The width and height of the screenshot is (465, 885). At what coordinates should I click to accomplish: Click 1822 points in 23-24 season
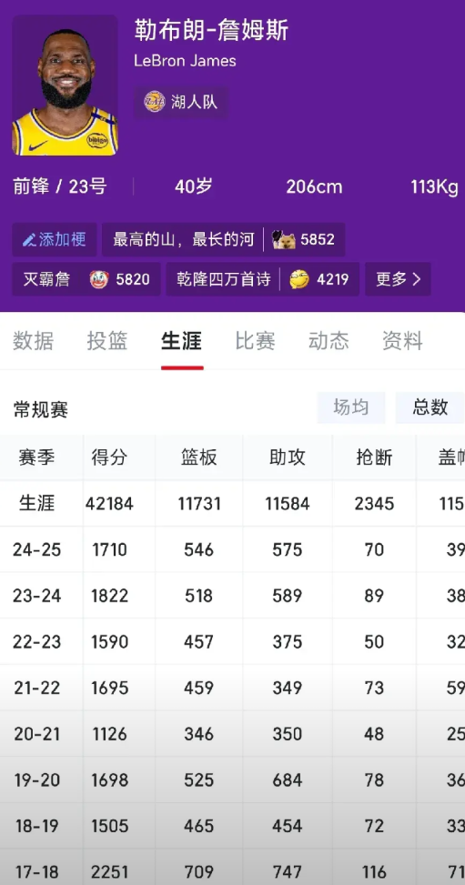[109, 596]
